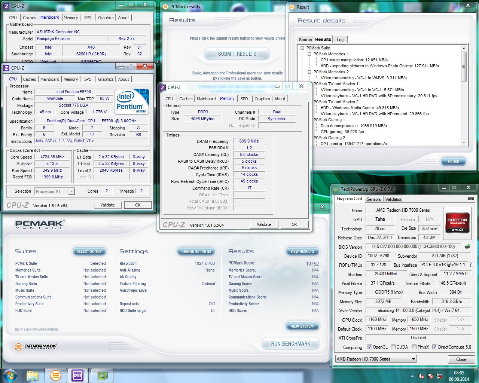Collapse the PCMark Memories 2 node
Viewport: 479px width, 383px height.
coord(309,72)
